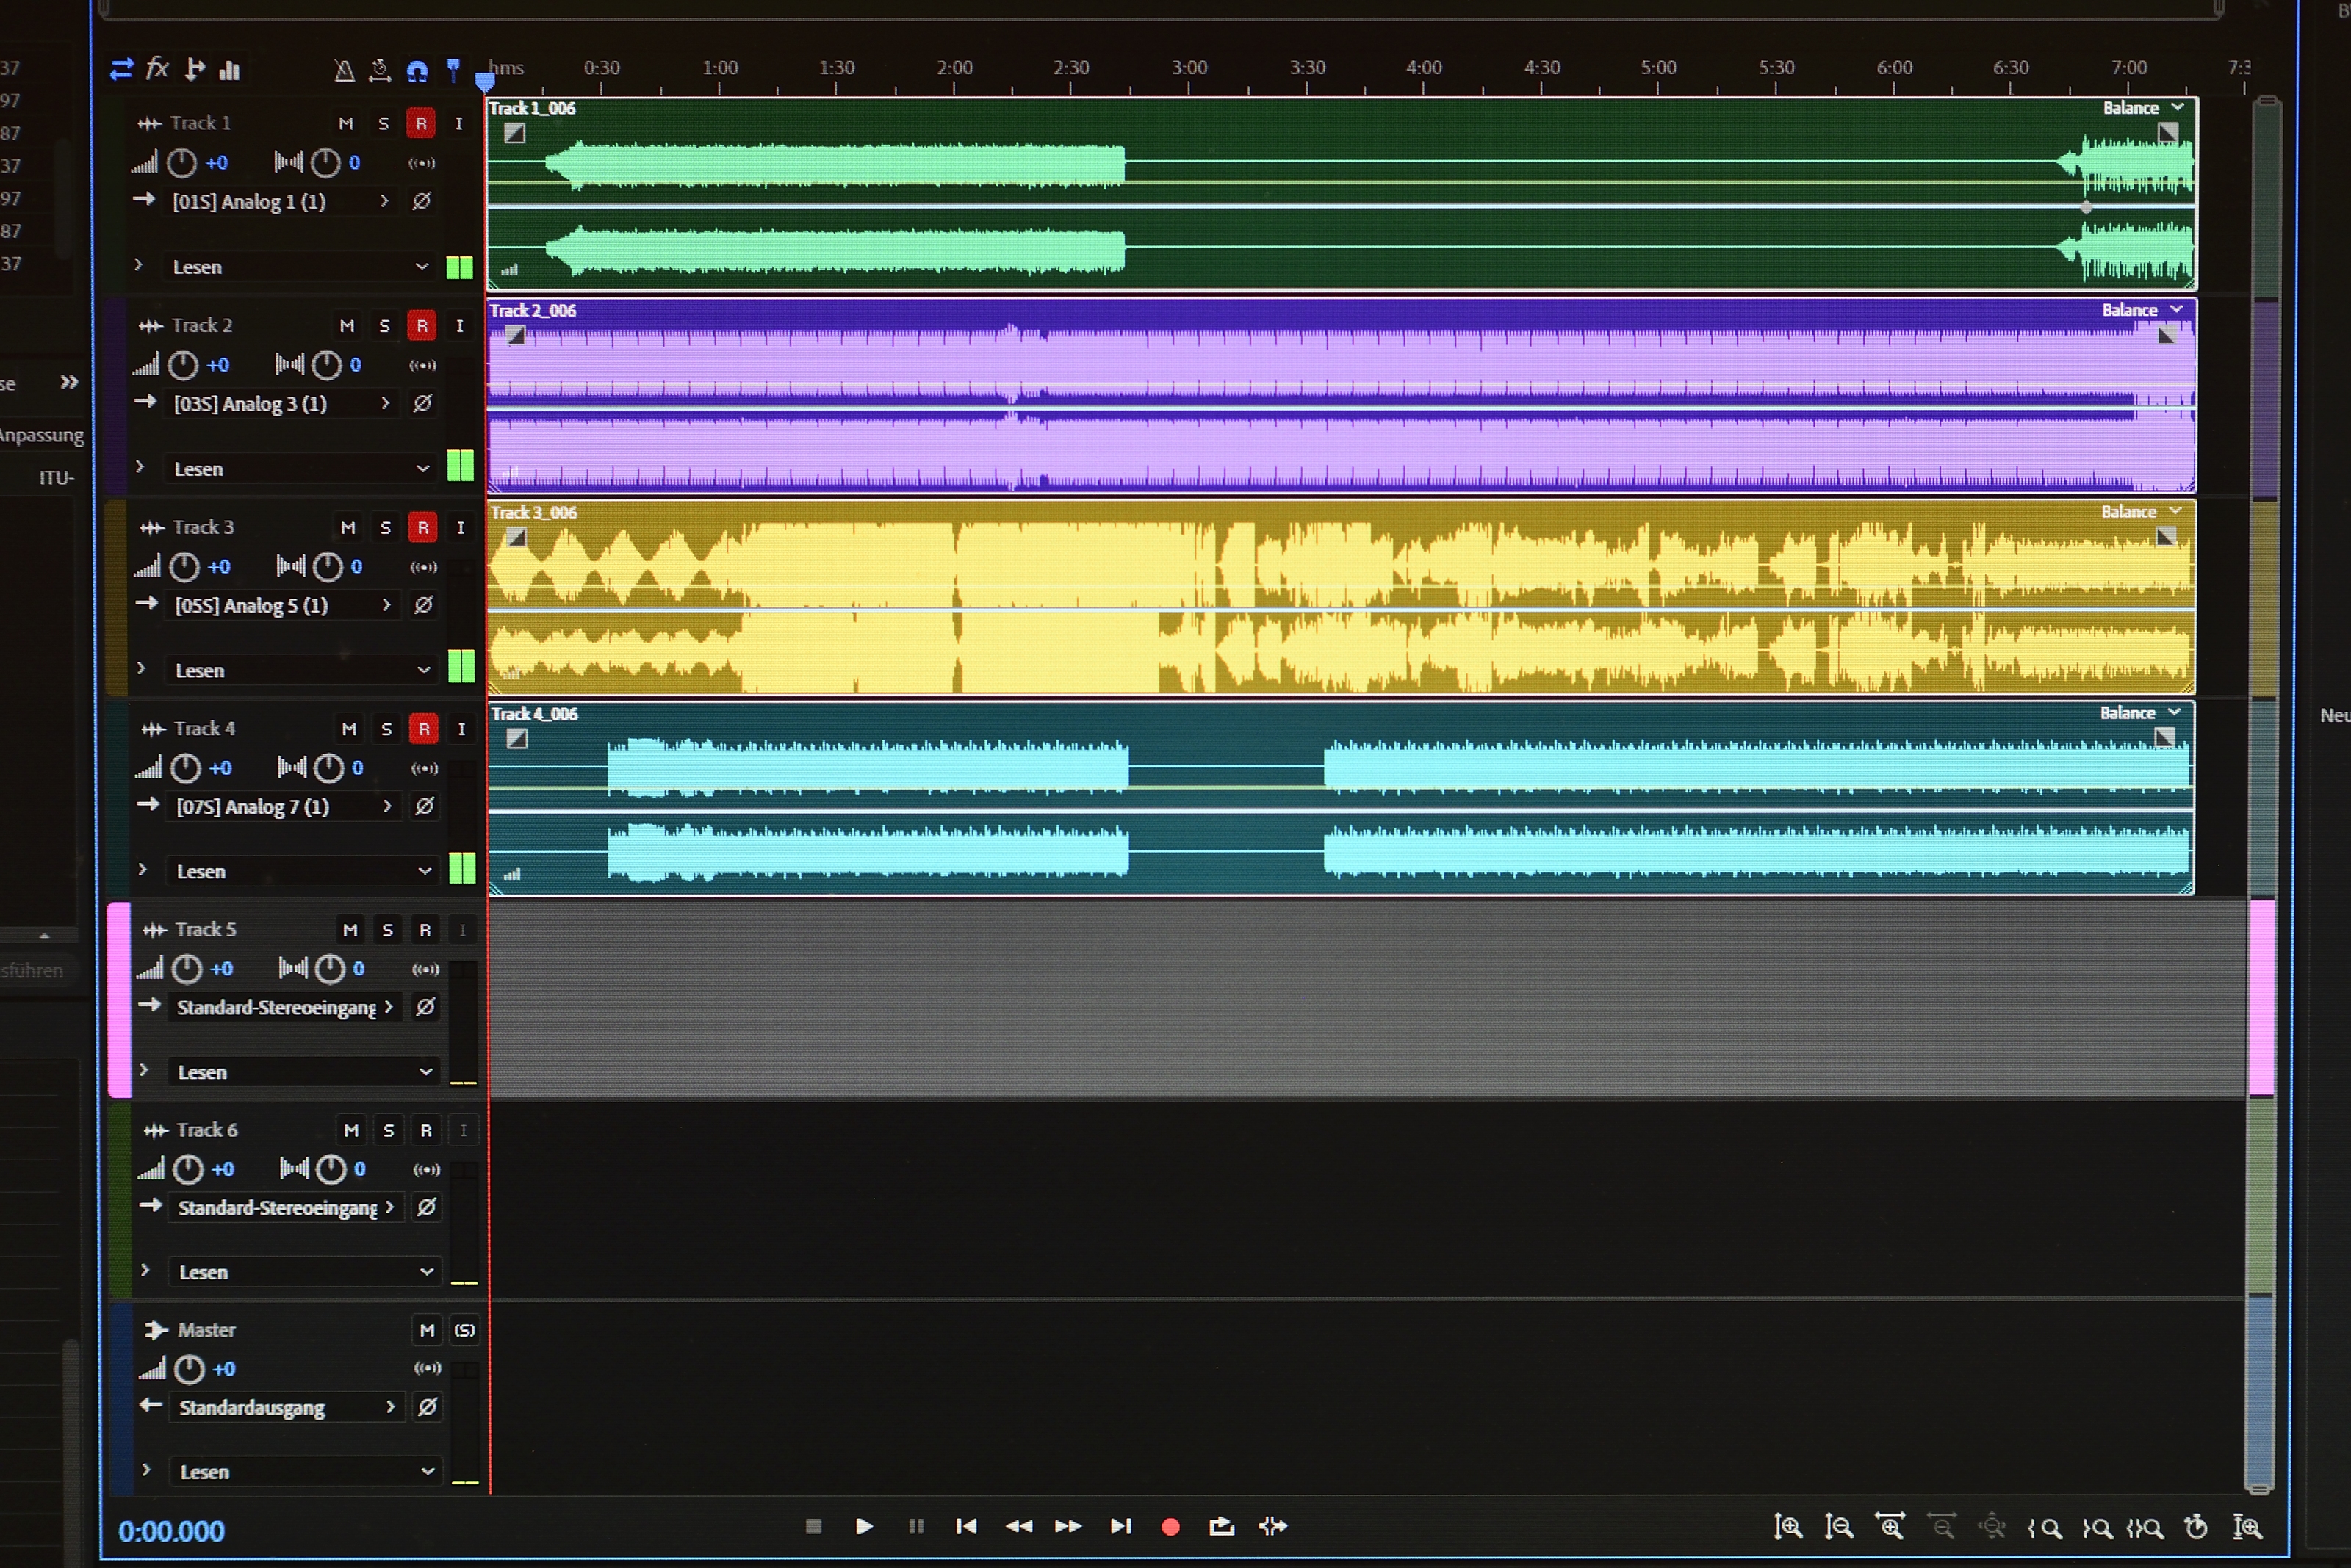Arm Track 5 for recording
Screen dimensions: 2351x1568
point(425,930)
